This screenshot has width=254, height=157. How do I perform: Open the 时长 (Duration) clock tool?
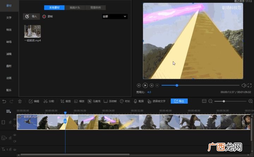pyautogui.click(x=125, y=101)
